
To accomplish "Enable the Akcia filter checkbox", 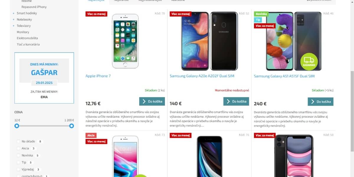I will 19,148.
